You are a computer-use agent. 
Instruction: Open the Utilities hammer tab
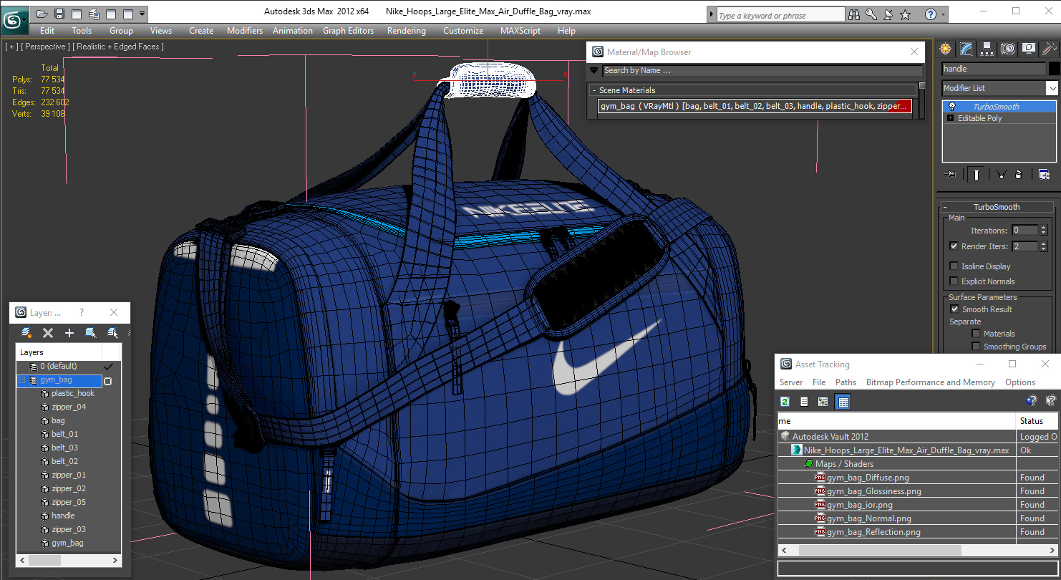click(1050, 49)
